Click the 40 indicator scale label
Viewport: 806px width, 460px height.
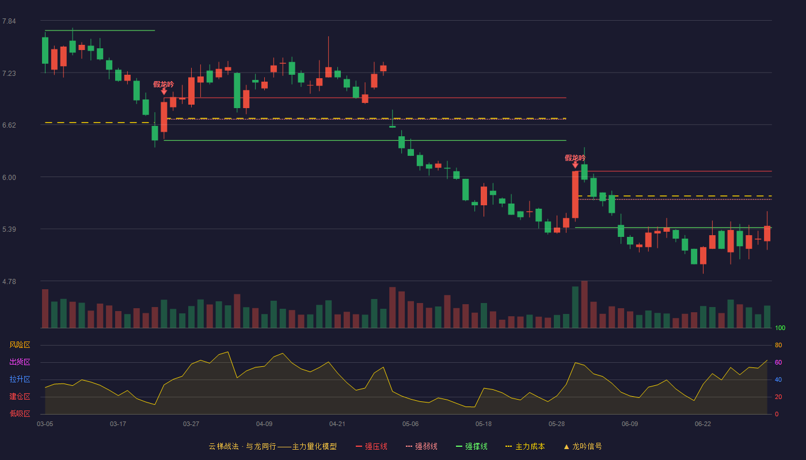pos(778,380)
